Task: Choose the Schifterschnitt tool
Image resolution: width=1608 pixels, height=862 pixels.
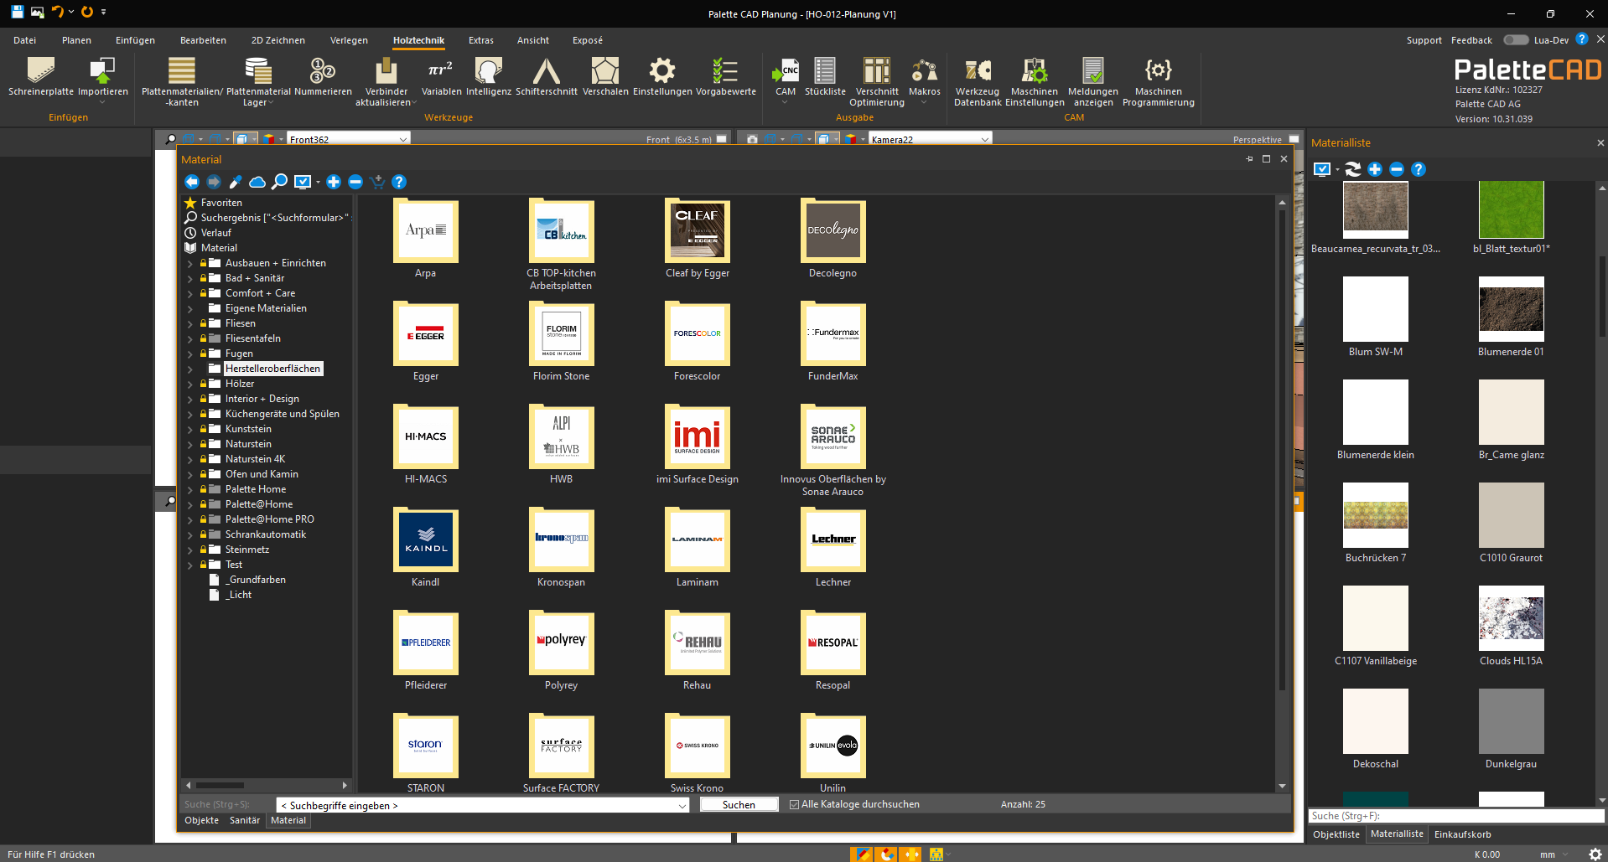Action: pyautogui.click(x=546, y=77)
